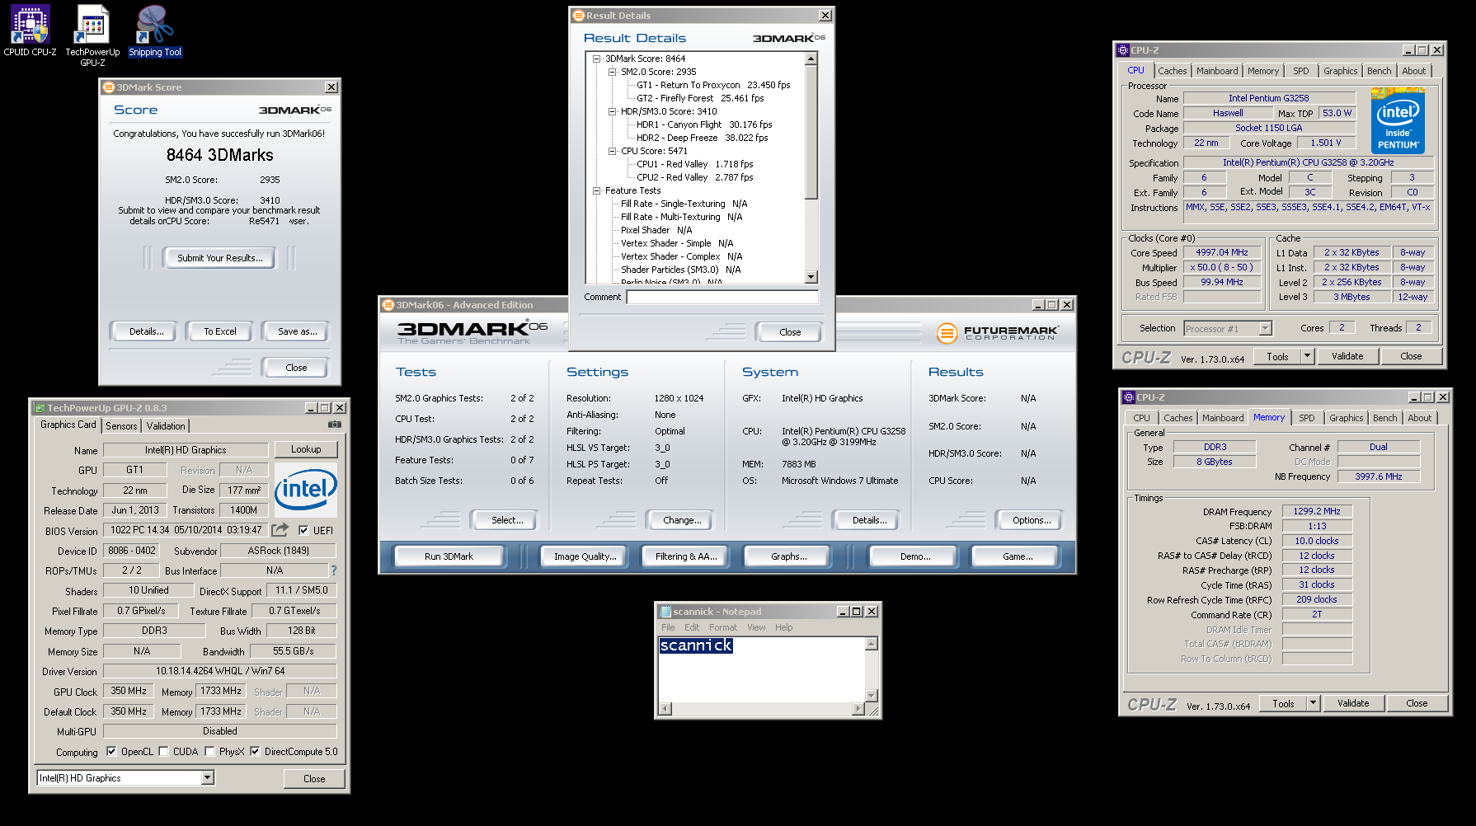Click the BIOS version share icon in GPU-Z

(280, 530)
